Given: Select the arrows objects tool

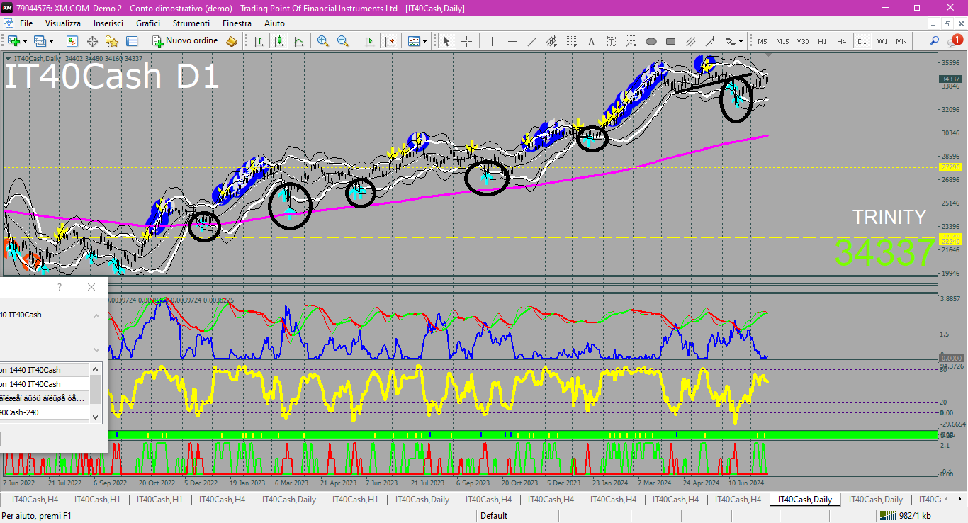Looking at the screenshot, I should [730, 41].
